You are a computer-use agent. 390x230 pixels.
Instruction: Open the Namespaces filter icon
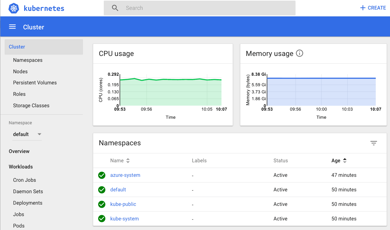pyautogui.click(x=374, y=143)
